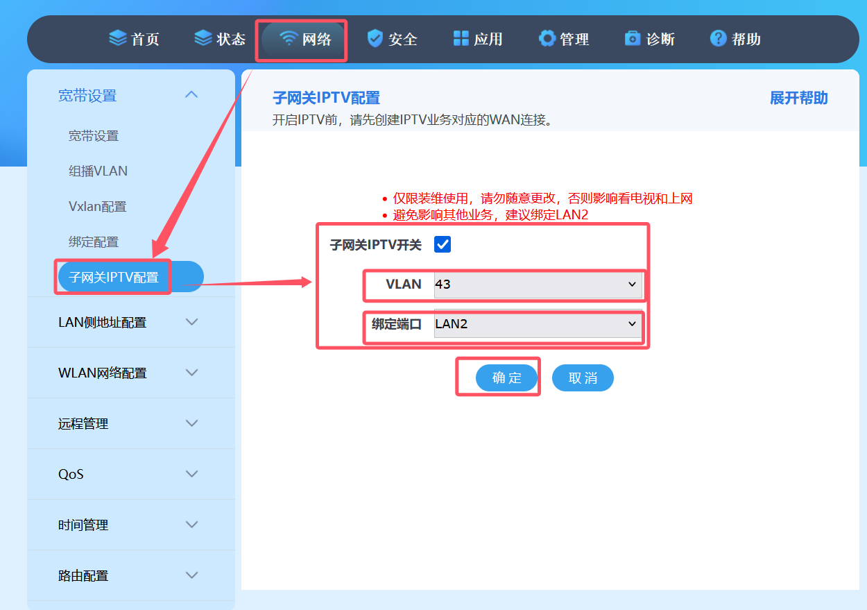Uncheck the 子网关IPTV开关 checkbox
867x610 pixels.
pos(443,244)
